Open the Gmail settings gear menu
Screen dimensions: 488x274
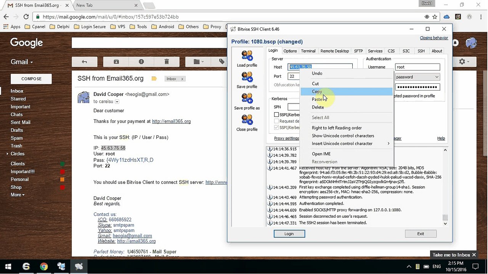tap(464, 62)
